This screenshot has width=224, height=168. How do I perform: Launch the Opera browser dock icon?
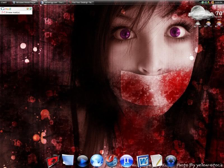[112, 161]
